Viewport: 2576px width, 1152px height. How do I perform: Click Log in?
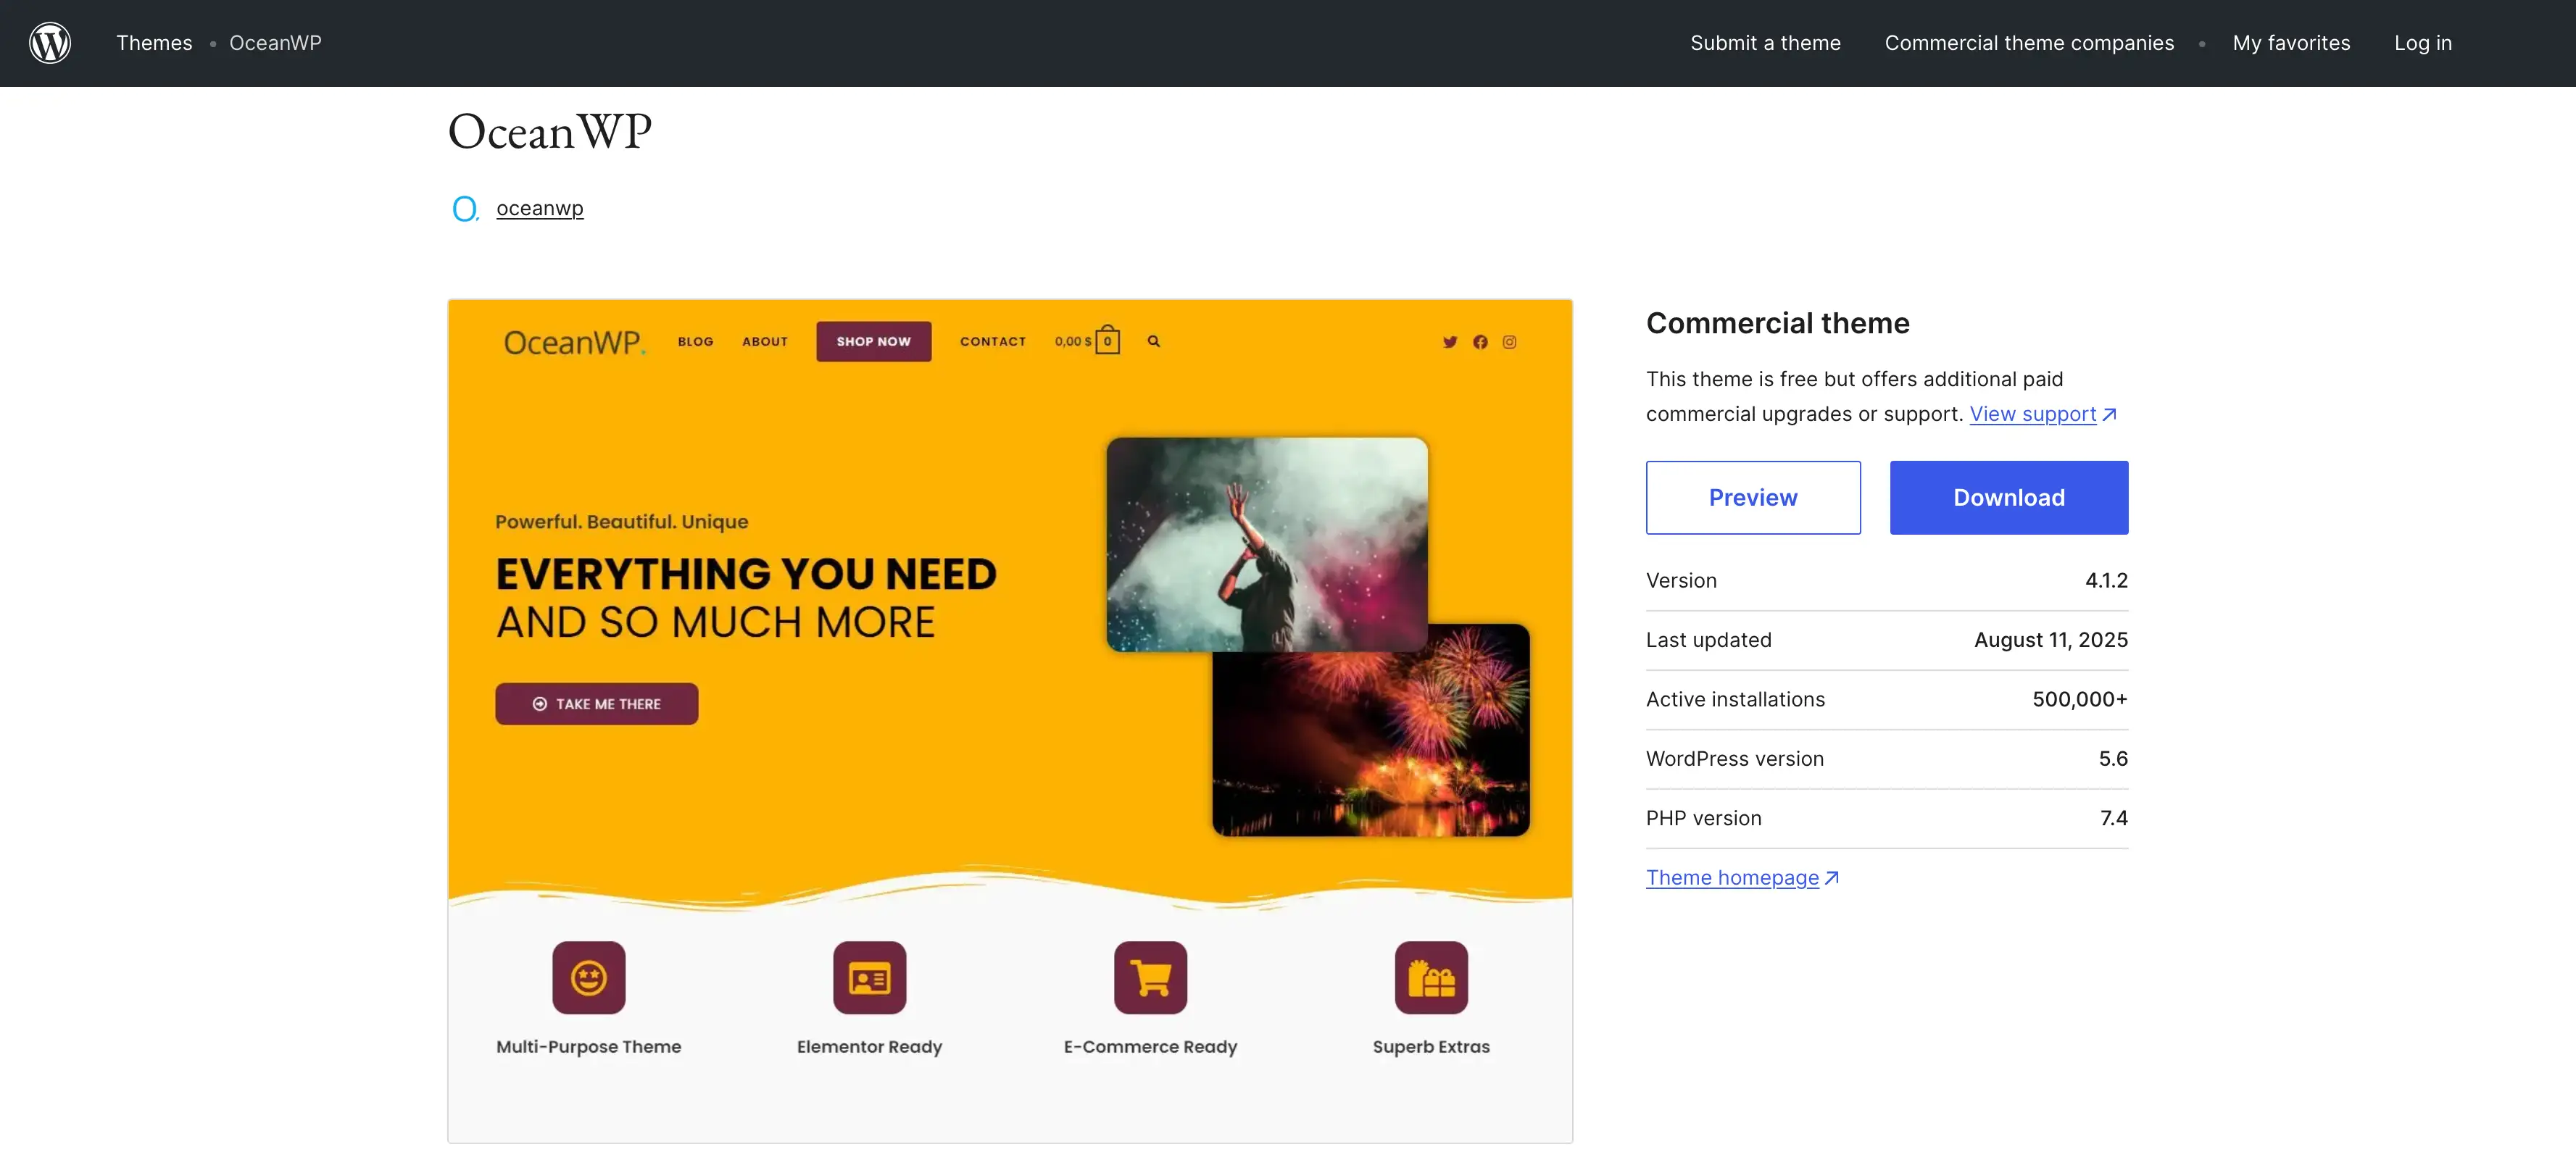2422,43
